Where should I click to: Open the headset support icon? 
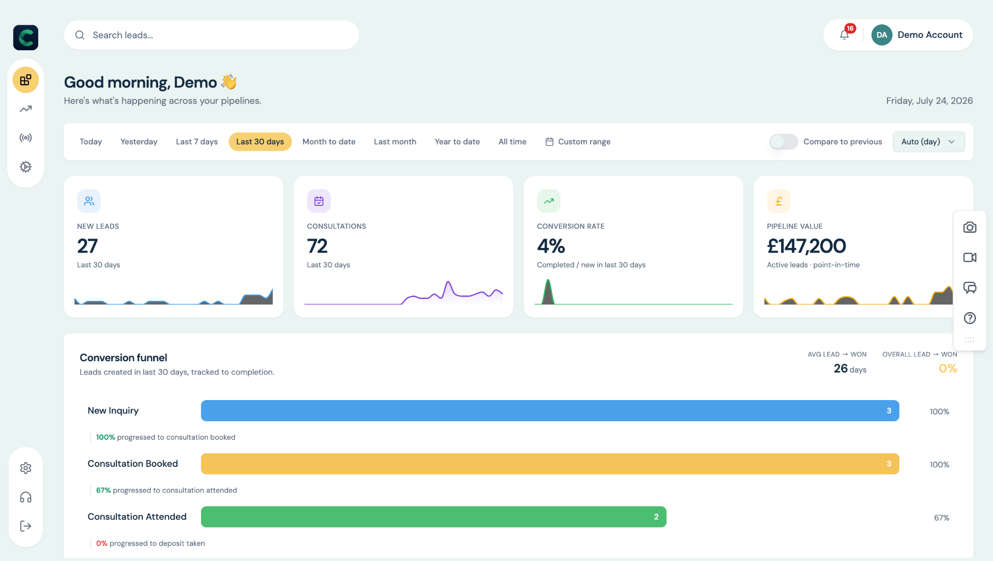click(26, 497)
